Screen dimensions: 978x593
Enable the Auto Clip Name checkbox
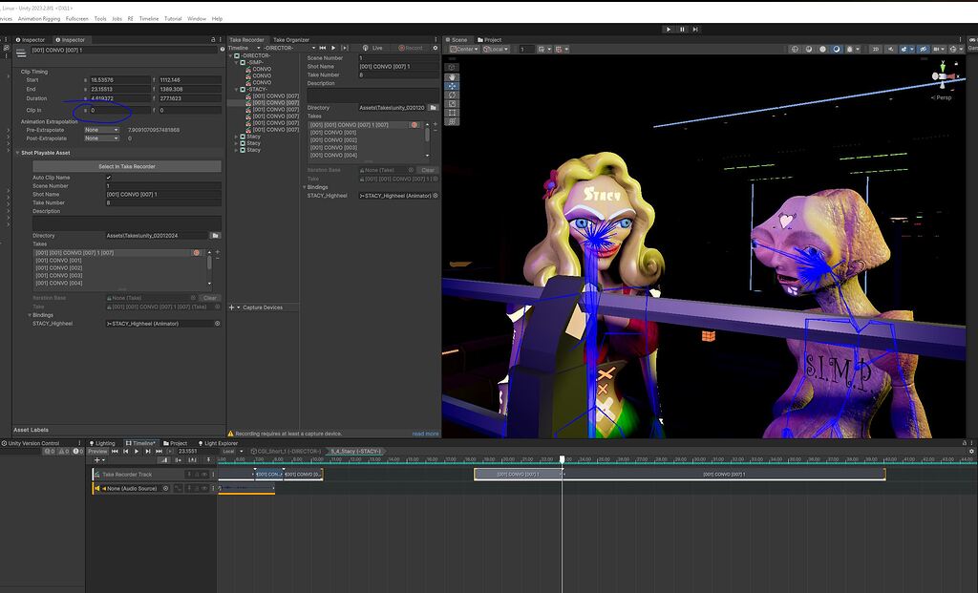point(108,176)
